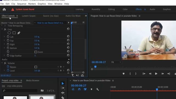The width and height of the screenshot is (176, 99).
Task: Open the Fit zoom level dropdown
Action: coord(116,62)
